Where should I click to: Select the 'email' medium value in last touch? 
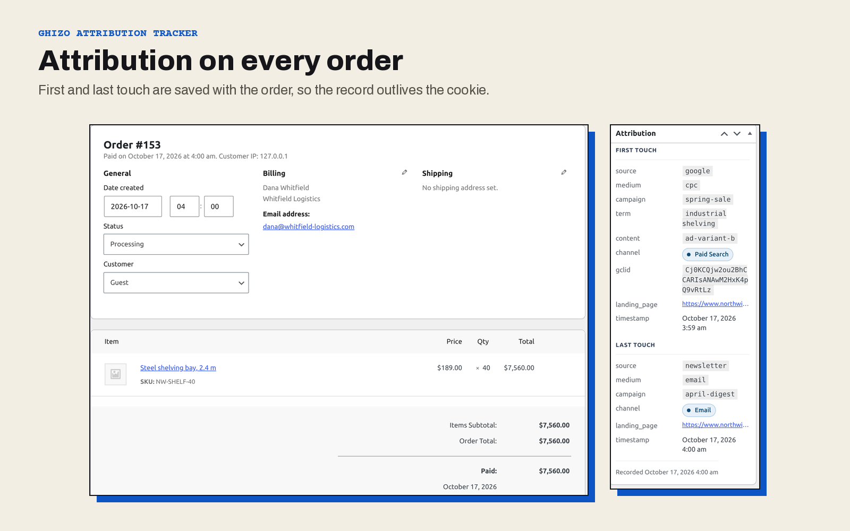point(695,380)
